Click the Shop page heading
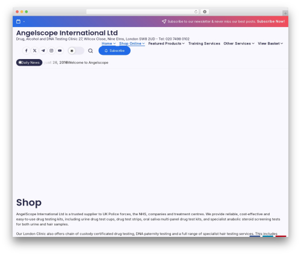Screen dimensions: 301x255 click(29, 203)
